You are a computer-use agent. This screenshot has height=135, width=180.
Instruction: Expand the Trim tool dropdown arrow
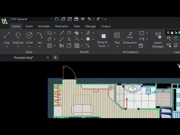point(82,33)
